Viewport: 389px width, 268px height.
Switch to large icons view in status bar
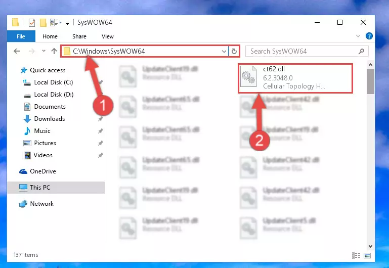pyautogui.click(x=367, y=255)
